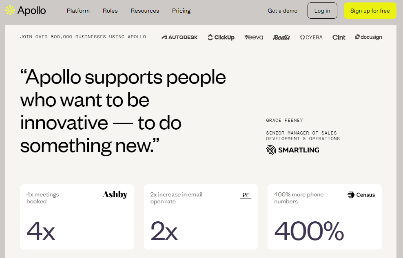Click the Log in button

[x=322, y=11]
